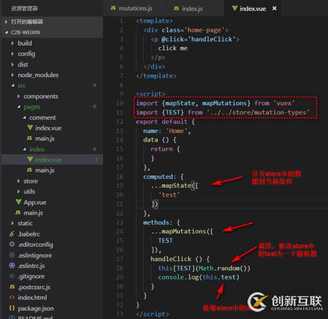
Task: Click the .eslintrc.js file icon
Action: click(12, 265)
